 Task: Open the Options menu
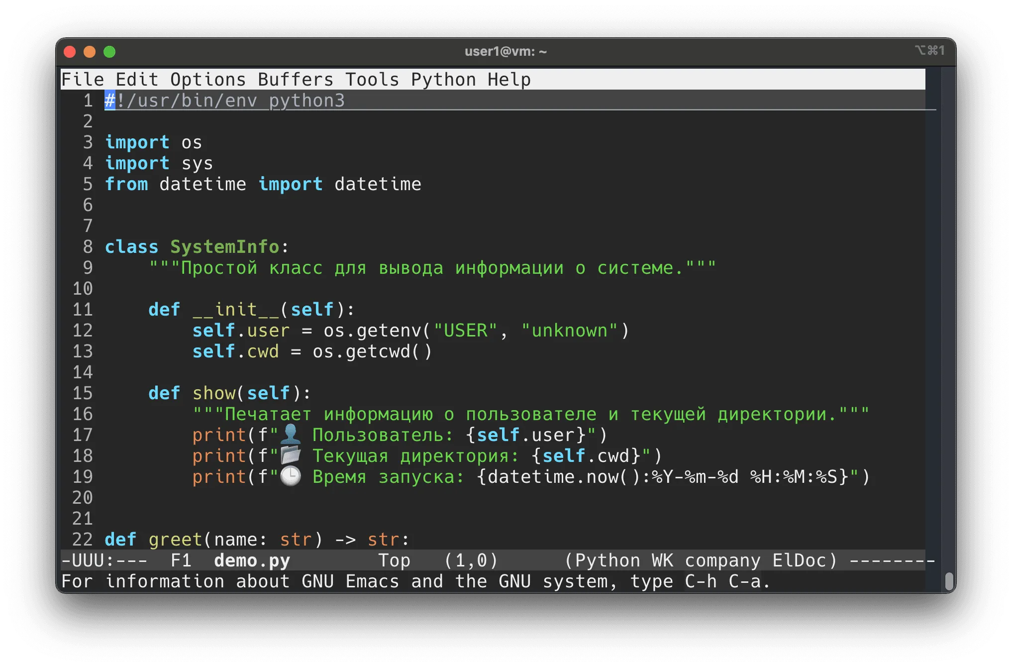[207, 80]
